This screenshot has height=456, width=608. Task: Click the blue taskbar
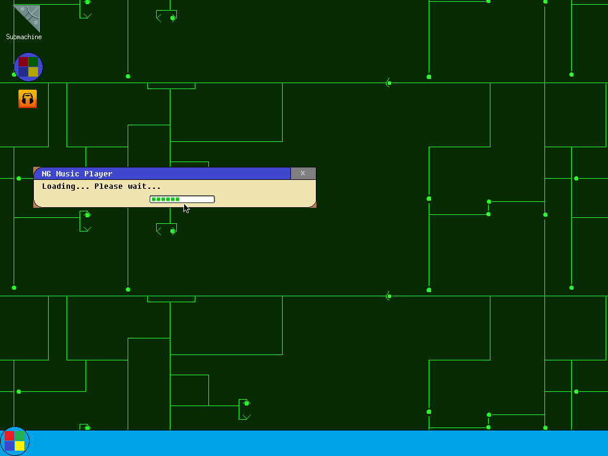click(x=304, y=443)
